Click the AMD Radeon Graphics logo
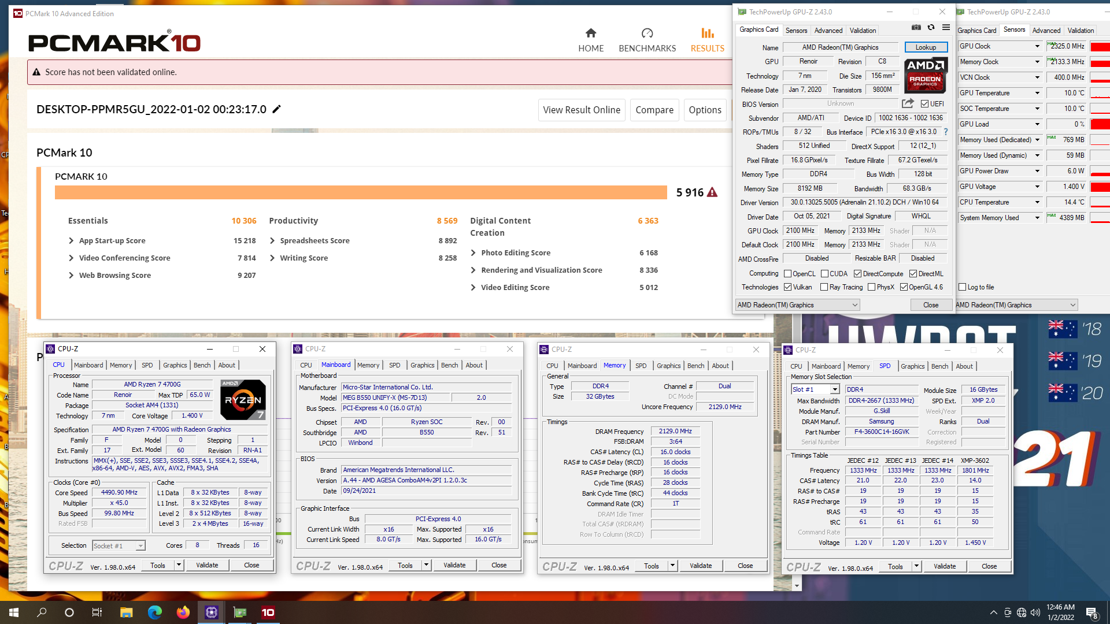This screenshot has width=1110, height=624. pos(925,75)
